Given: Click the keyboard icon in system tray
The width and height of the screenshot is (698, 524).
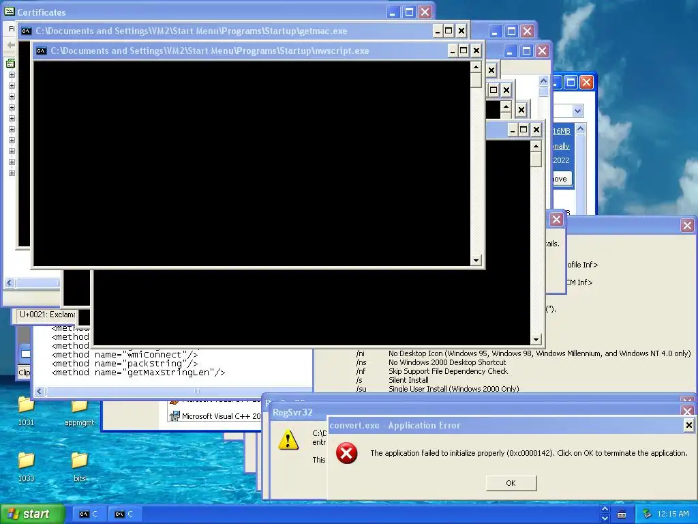Looking at the screenshot, I should pyautogui.click(x=622, y=514).
